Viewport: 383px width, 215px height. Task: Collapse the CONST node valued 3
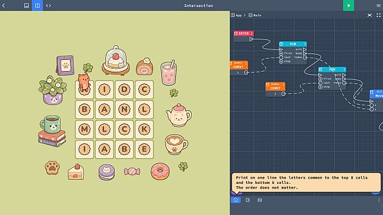click(268, 85)
